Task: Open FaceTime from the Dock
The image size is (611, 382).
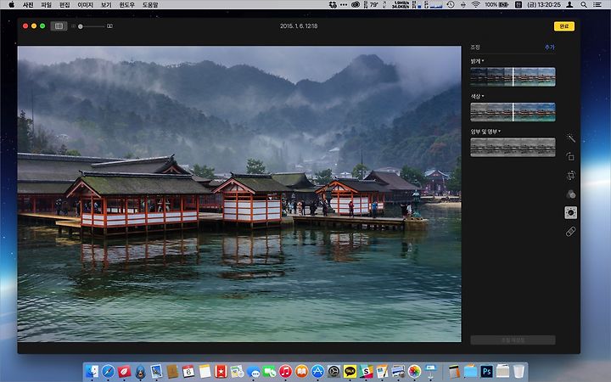Action: [x=269, y=371]
